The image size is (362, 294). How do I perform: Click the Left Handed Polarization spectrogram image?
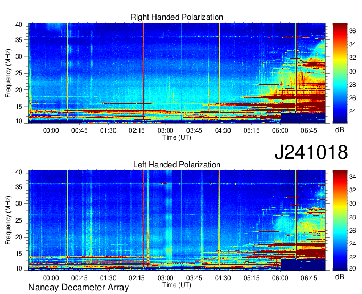[177, 220]
